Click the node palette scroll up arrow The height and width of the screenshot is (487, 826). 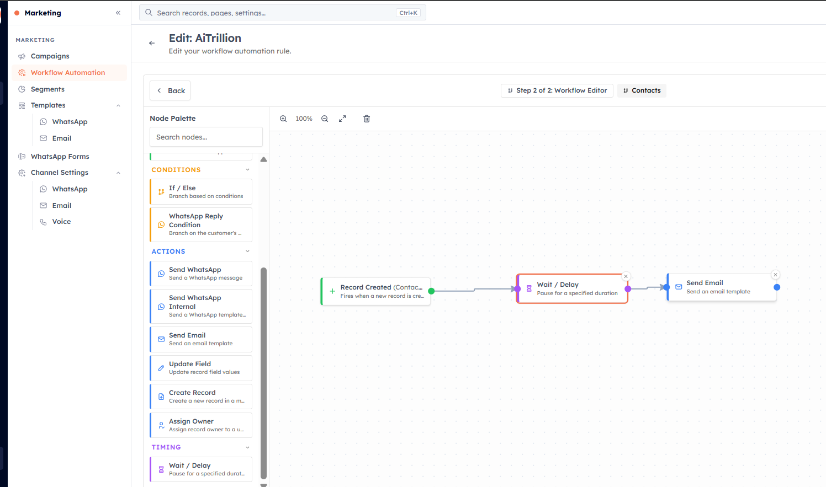coord(263,159)
